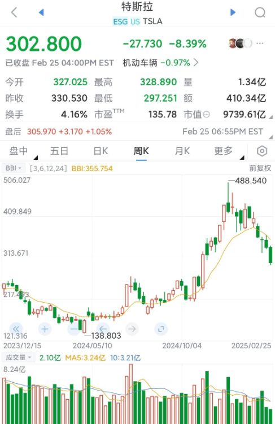Tap the 2024/10/04 date axis label
This screenshot has width=275, height=424.
click(x=182, y=346)
